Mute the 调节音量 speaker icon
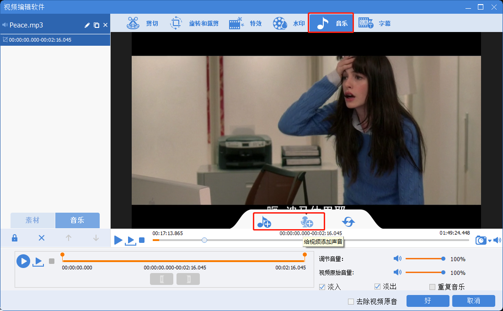Image resolution: width=503 pixels, height=311 pixels. click(397, 259)
